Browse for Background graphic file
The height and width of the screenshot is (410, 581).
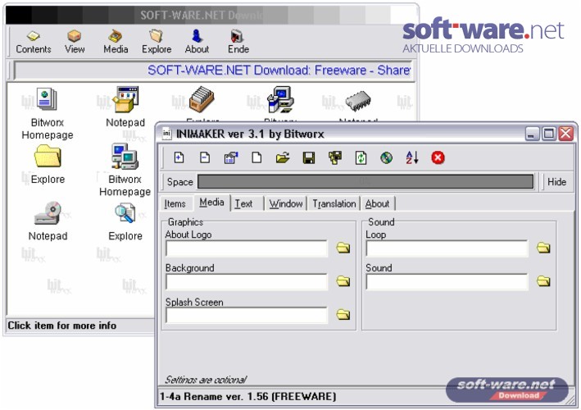(343, 281)
